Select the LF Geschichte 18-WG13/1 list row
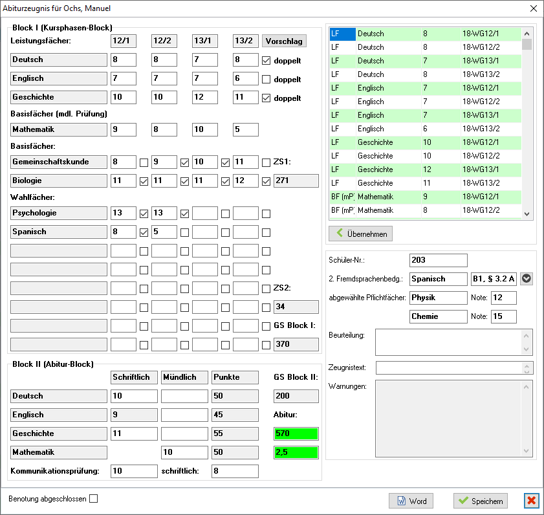 (x=426, y=170)
